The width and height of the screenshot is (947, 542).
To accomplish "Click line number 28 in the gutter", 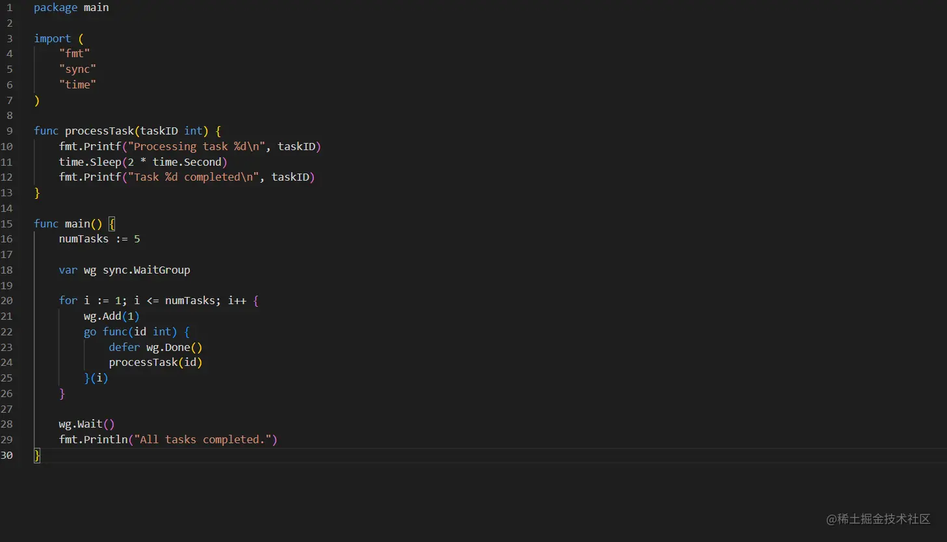I will coord(6,424).
